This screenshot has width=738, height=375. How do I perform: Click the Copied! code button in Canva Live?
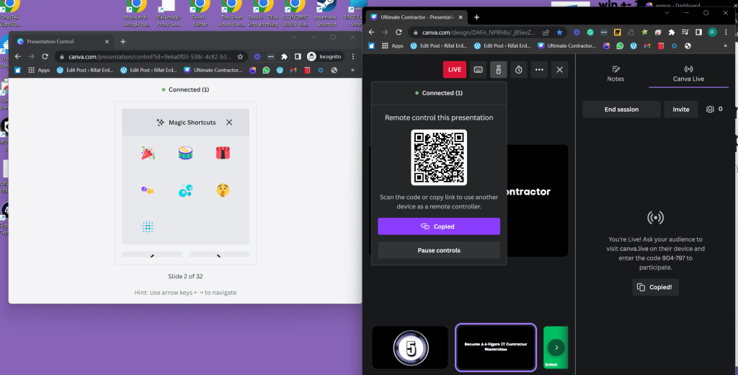pos(655,287)
